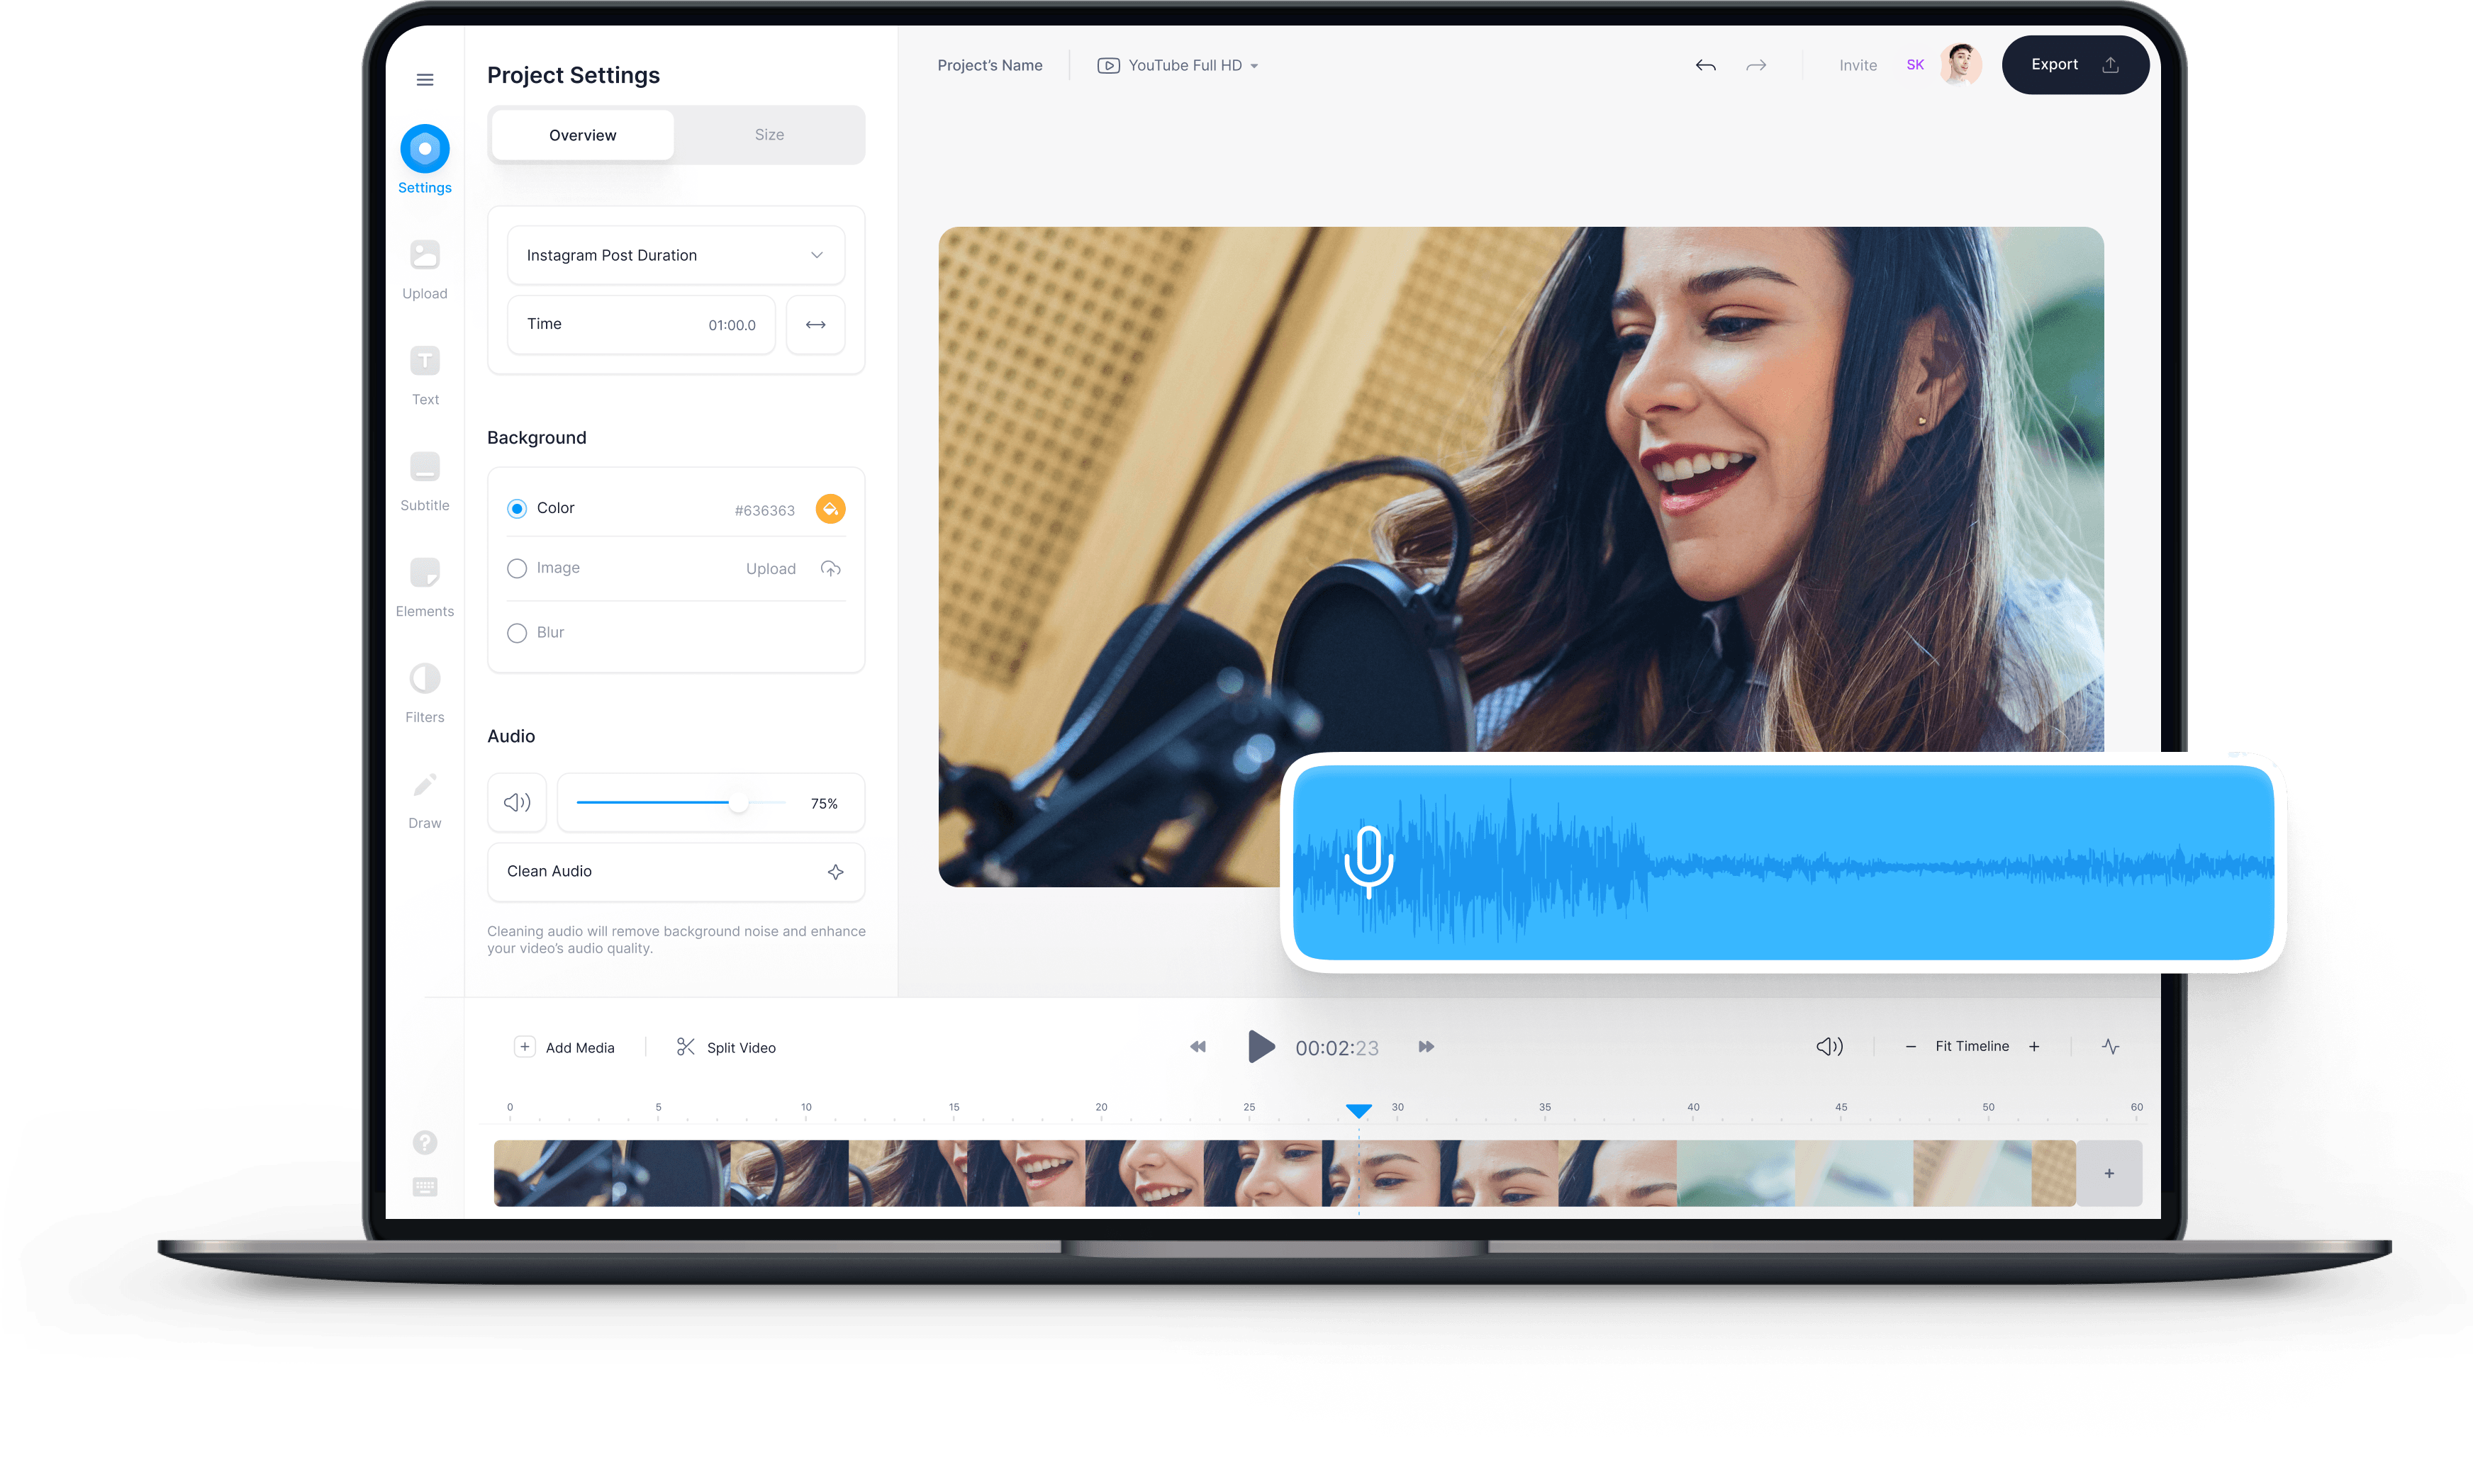Open the Subtitle panel
This screenshot has width=2473, height=1484.
(424, 479)
